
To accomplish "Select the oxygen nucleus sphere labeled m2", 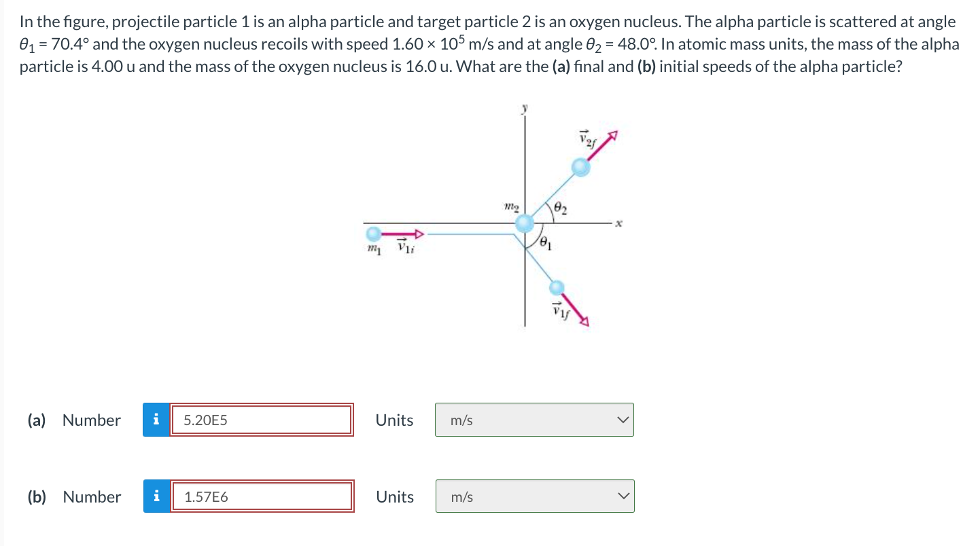I will point(523,222).
